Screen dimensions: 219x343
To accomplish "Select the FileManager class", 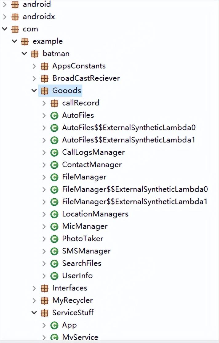I will point(84,177).
